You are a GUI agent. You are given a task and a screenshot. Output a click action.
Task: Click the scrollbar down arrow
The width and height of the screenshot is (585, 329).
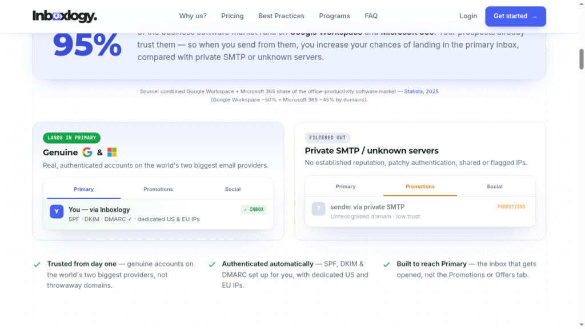(581, 325)
